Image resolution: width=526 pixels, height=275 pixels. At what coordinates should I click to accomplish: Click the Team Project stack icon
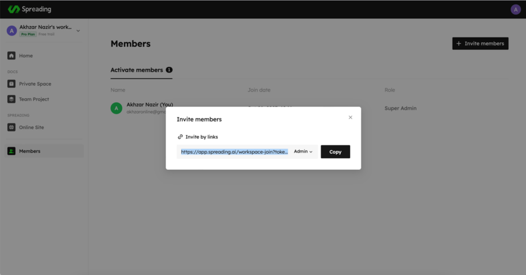click(11, 99)
